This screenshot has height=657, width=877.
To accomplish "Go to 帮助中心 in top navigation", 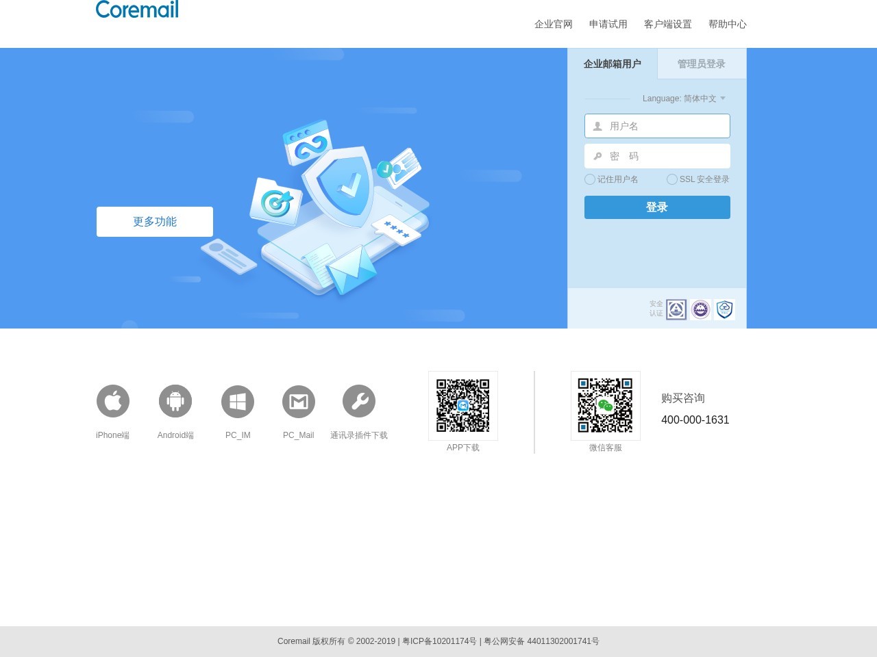I will tap(727, 24).
